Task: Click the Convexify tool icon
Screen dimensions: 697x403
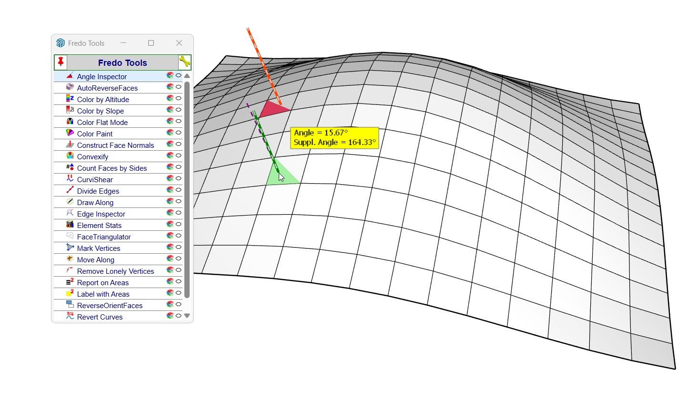Action: click(x=70, y=156)
